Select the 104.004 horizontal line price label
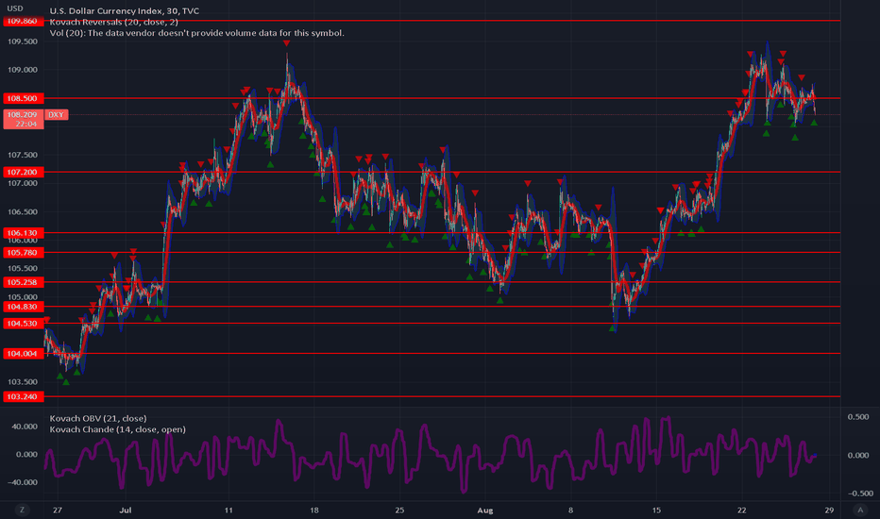Viewport: 880px width, 519px height. point(23,354)
